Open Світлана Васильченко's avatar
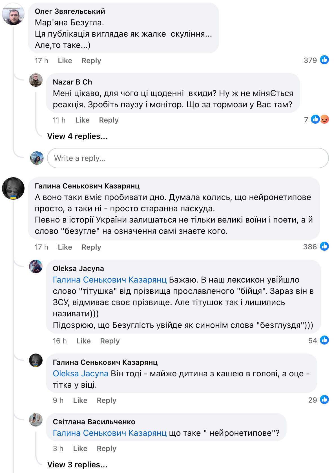This screenshot has width=334, height=473. 36,420
